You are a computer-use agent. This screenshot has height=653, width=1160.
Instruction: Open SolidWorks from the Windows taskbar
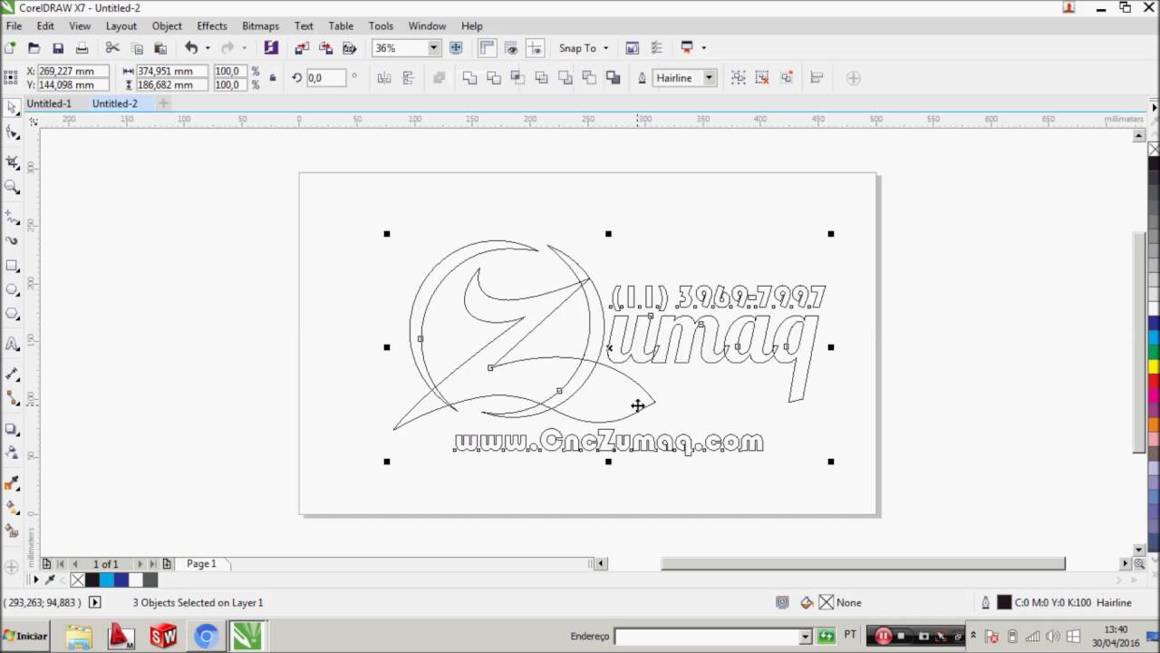[163, 637]
